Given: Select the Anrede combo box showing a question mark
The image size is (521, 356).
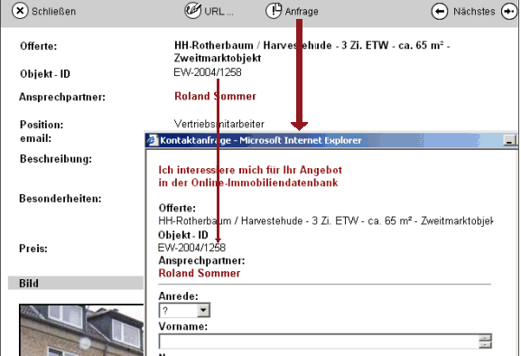Looking at the screenshot, I should click(x=184, y=311).
